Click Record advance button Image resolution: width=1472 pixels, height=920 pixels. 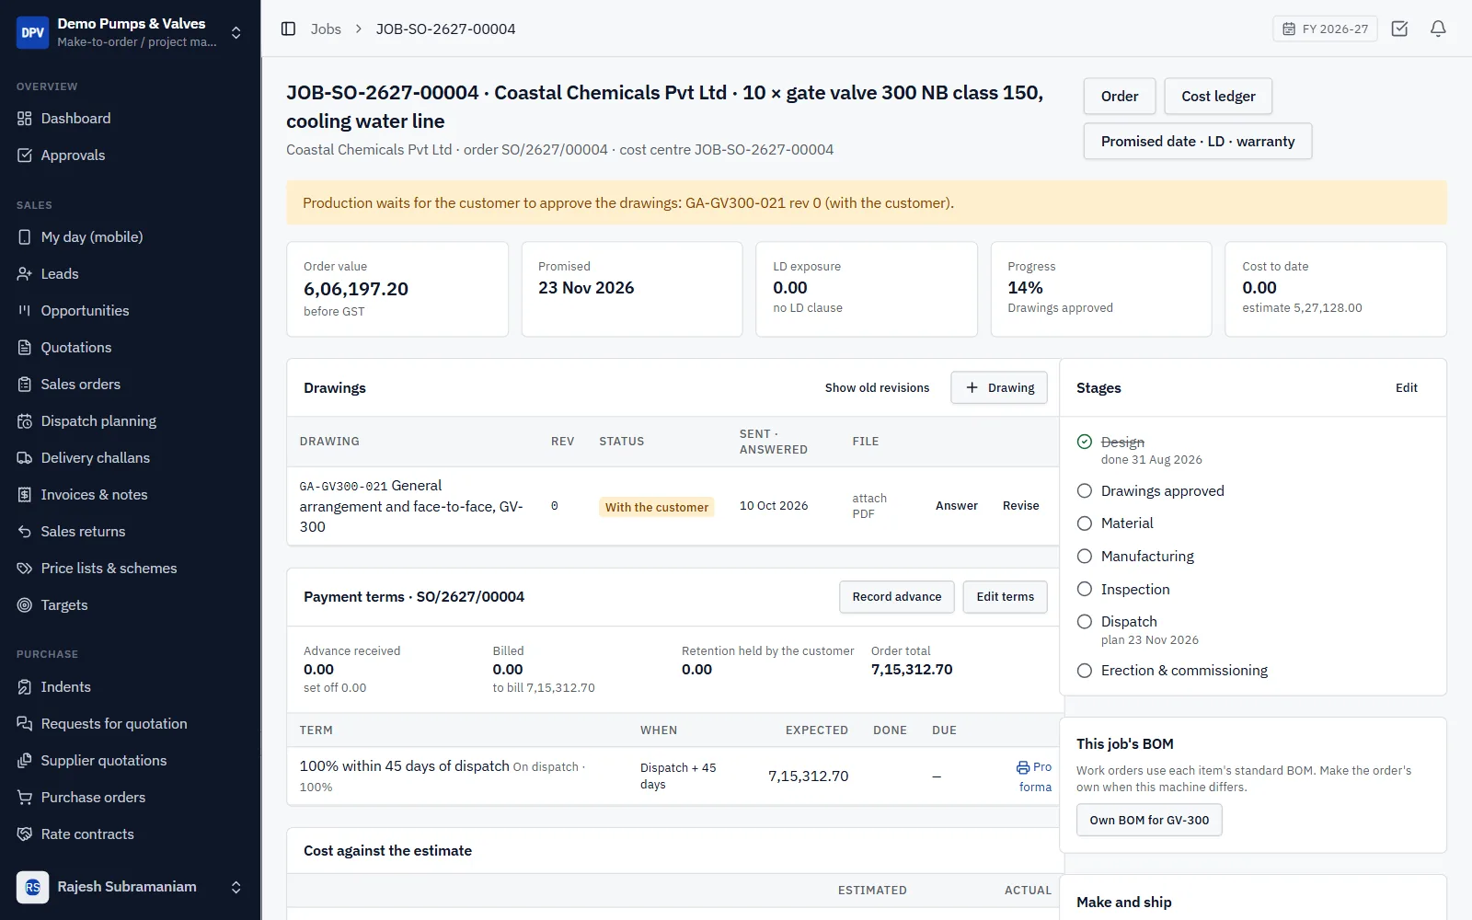(x=897, y=597)
